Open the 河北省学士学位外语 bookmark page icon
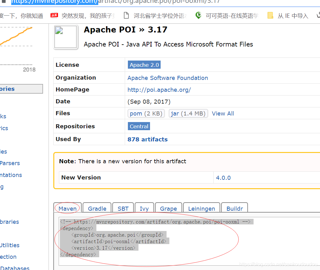 click(x=126, y=16)
